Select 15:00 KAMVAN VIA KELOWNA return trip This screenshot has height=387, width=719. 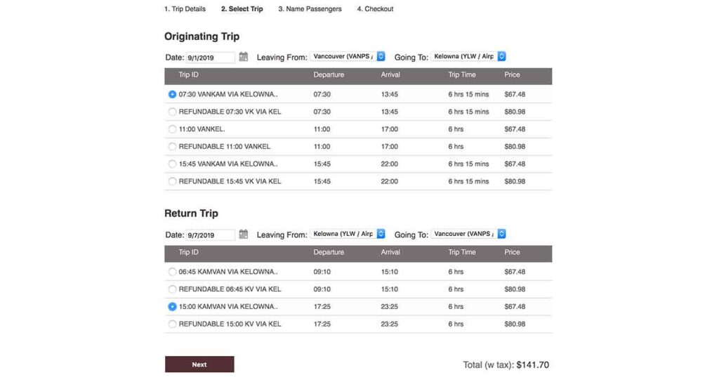coord(173,307)
